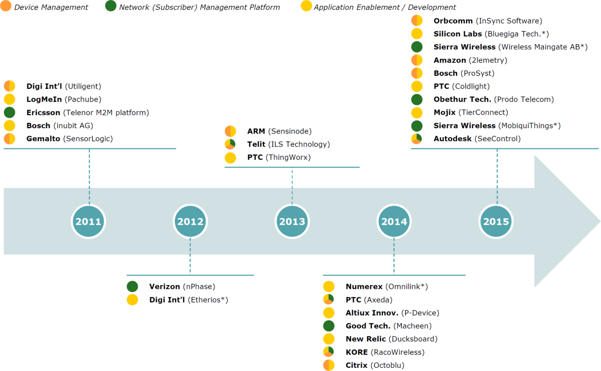Click the half-orange circle beside Gemalto
Viewport: 601px width, 371px height.
[9, 139]
